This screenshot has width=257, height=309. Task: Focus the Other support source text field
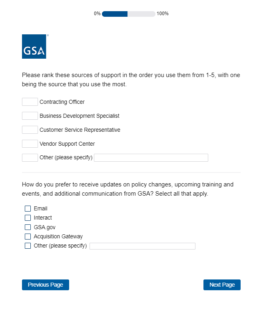coord(151,158)
